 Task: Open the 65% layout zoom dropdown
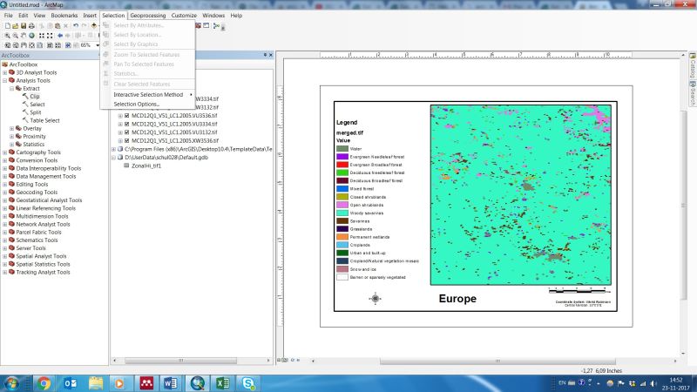(98, 45)
